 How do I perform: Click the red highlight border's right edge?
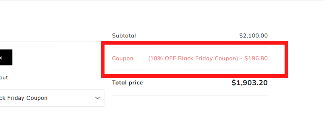click(286, 59)
